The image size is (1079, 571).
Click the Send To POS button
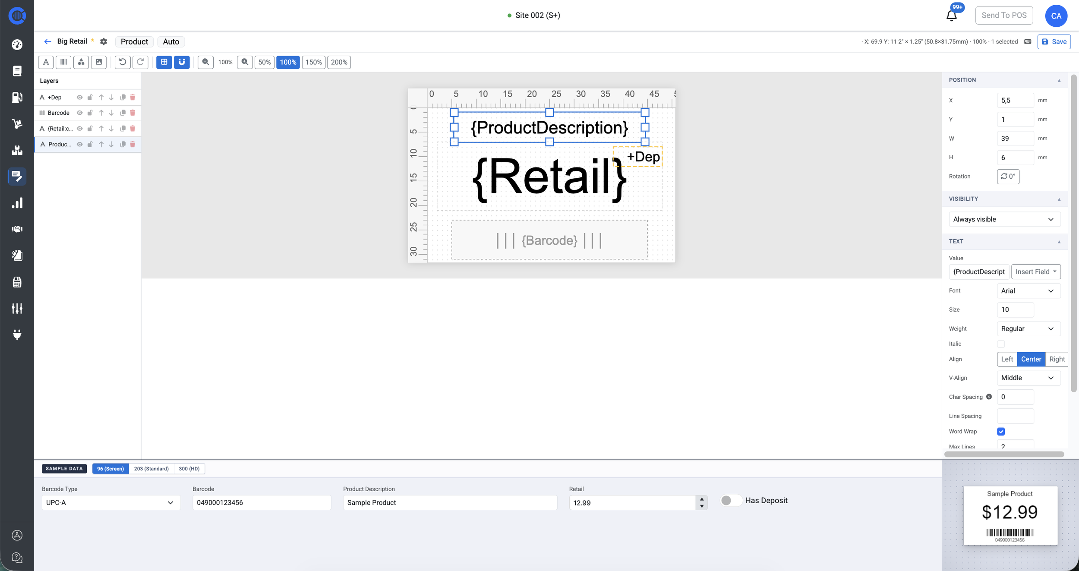1004,15
